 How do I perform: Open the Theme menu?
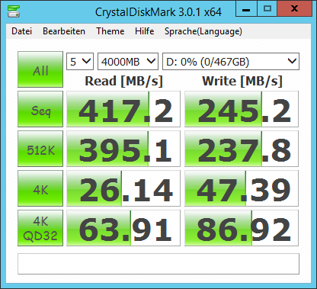coord(110,31)
